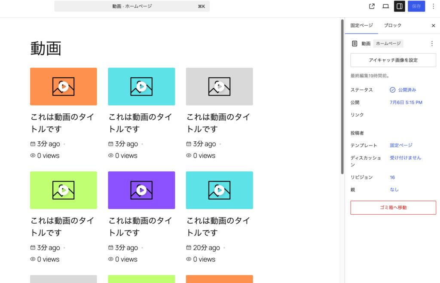The width and height of the screenshot is (440, 283).
Task: Select the cyan thumbnail above 20分 ago
Action: coord(220,190)
